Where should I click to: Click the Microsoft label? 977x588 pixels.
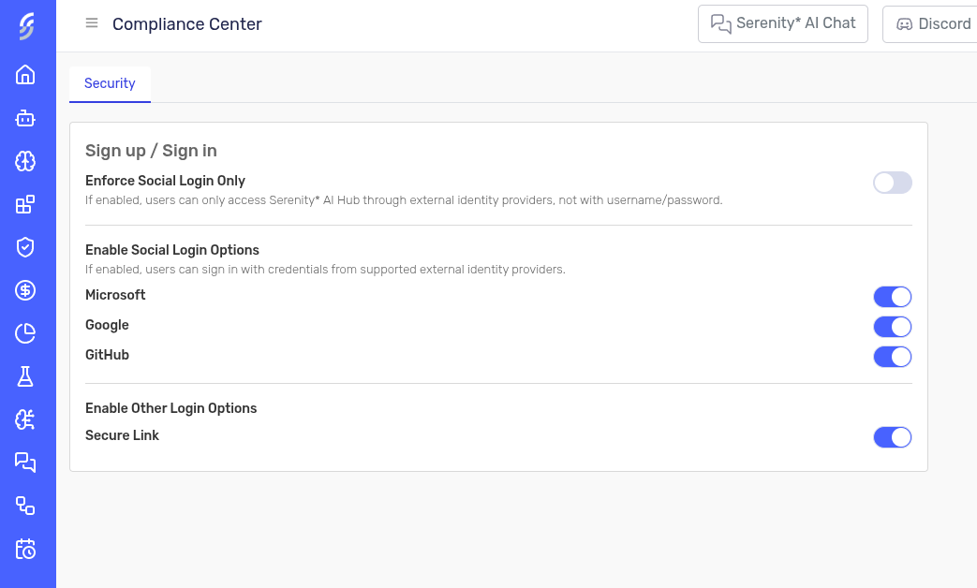click(x=115, y=295)
